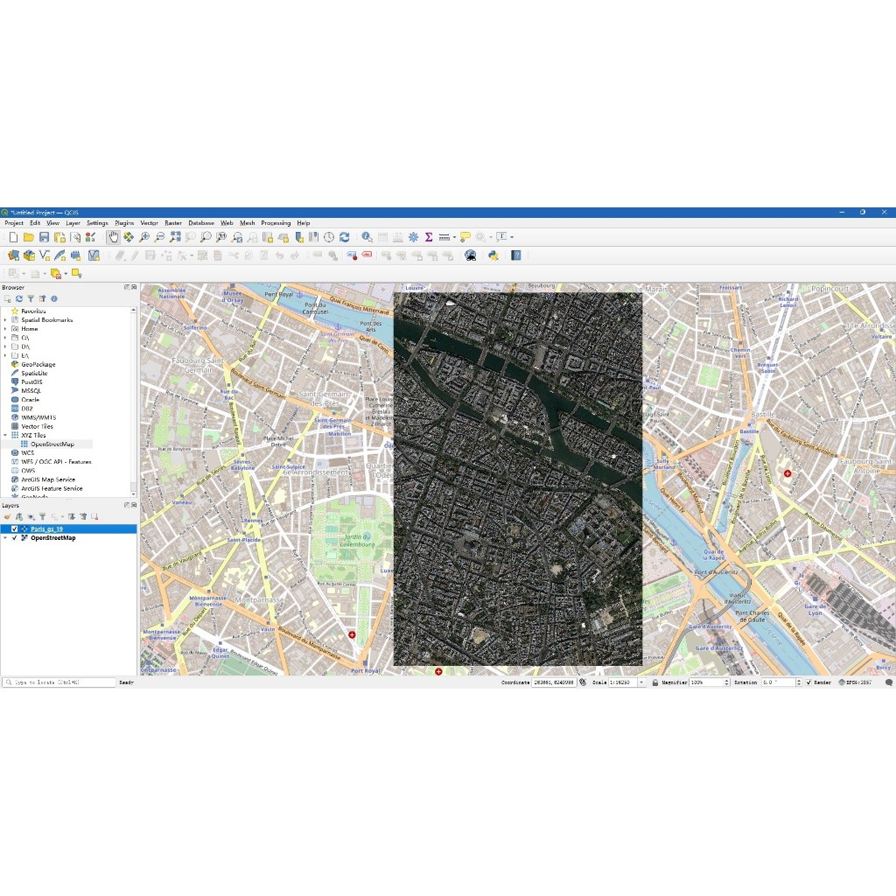Viewport: 896px width, 896px height.
Task: Open the Settings menu
Action: (x=97, y=223)
